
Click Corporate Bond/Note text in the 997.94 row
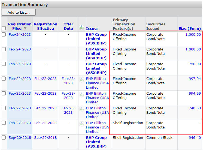click(156, 81)
